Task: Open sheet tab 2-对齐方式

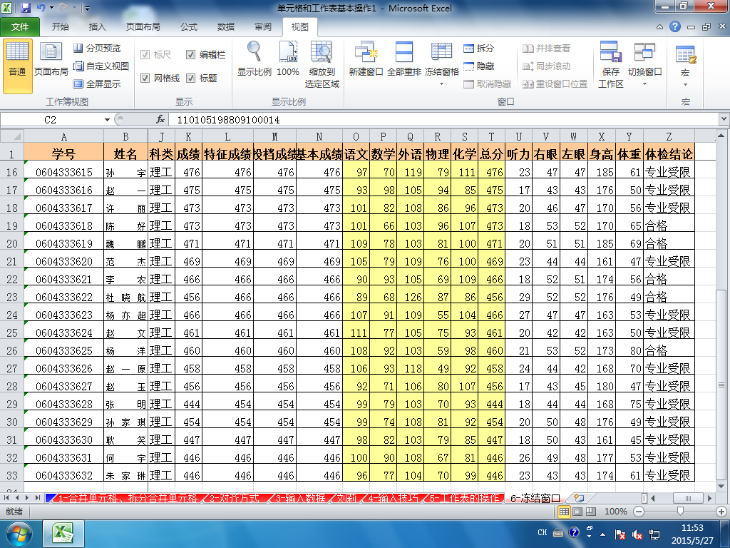Action: (x=234, y=498)
